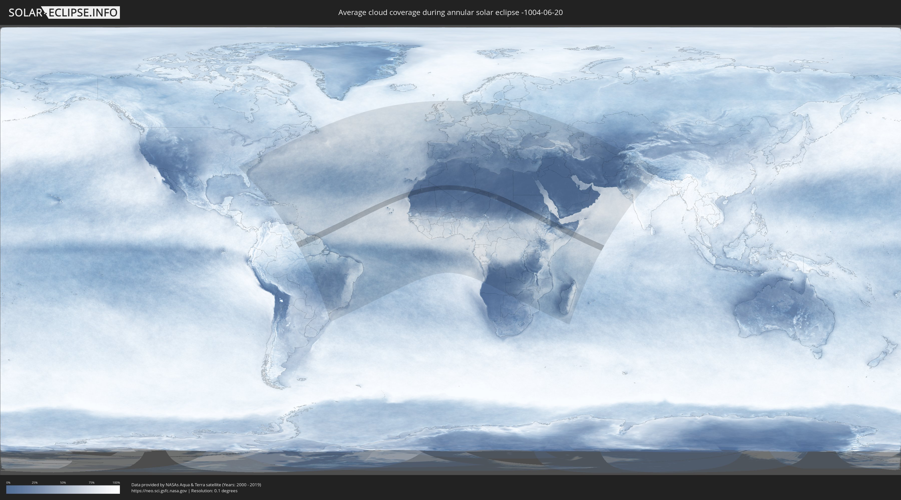Click the SOLAR-ECLIPSE.INFO logo

tap(64, 12)
